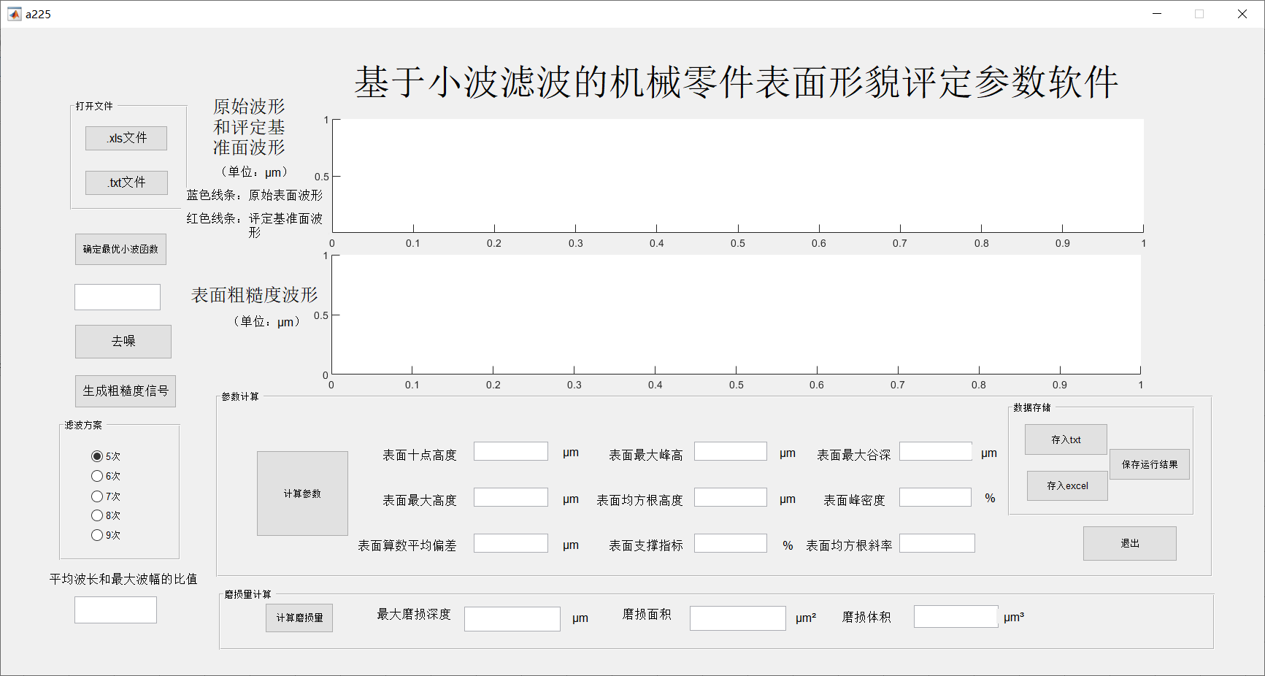The image size is (1265, 676).
Task: Click the 表面粗糙度波形 label
Action: [255, 295]
